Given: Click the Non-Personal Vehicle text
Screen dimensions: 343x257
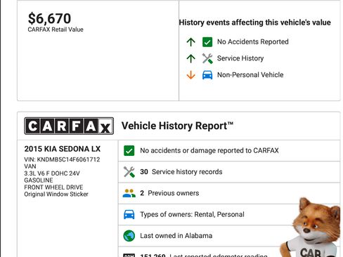Looking at the screenshot, I should point(250,75).
